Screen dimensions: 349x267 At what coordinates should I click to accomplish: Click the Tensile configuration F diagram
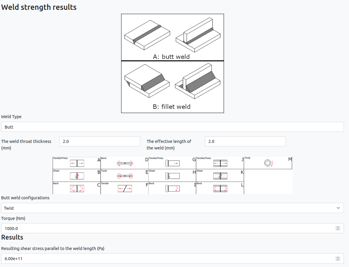125,189
